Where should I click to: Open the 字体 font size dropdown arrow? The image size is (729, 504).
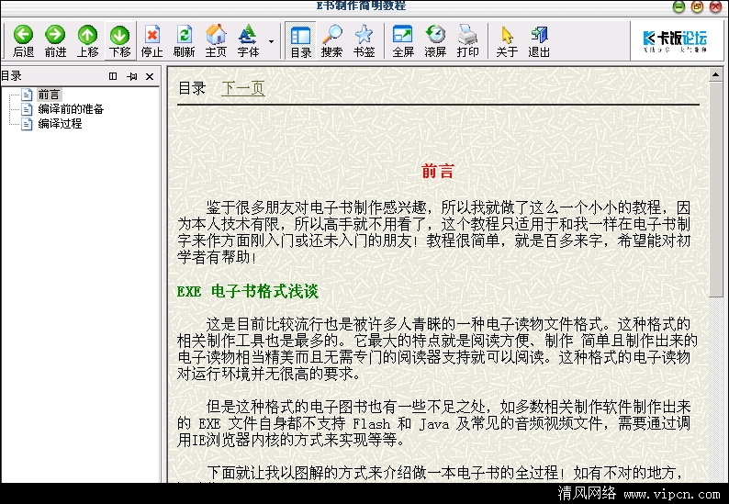coord(271,41)
